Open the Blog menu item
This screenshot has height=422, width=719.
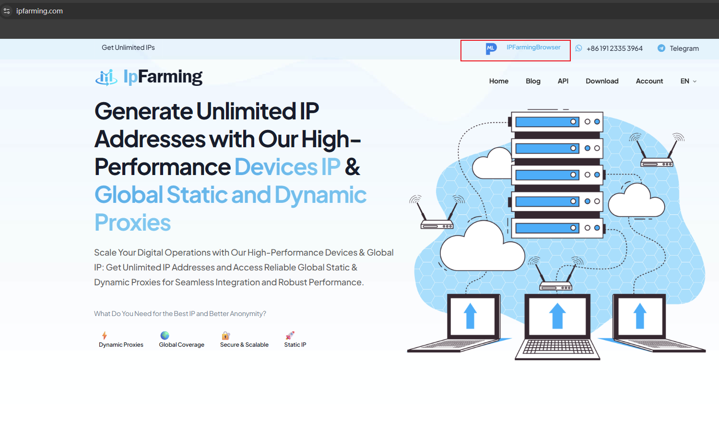coord(533,81)
